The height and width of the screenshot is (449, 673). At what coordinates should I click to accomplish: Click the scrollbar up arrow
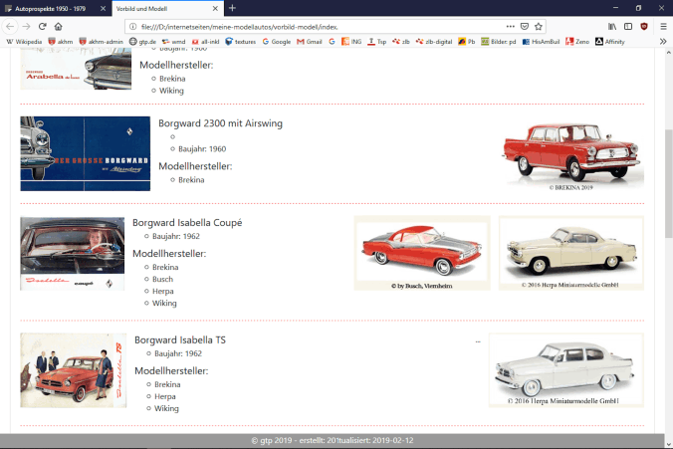tap(669, 53)
